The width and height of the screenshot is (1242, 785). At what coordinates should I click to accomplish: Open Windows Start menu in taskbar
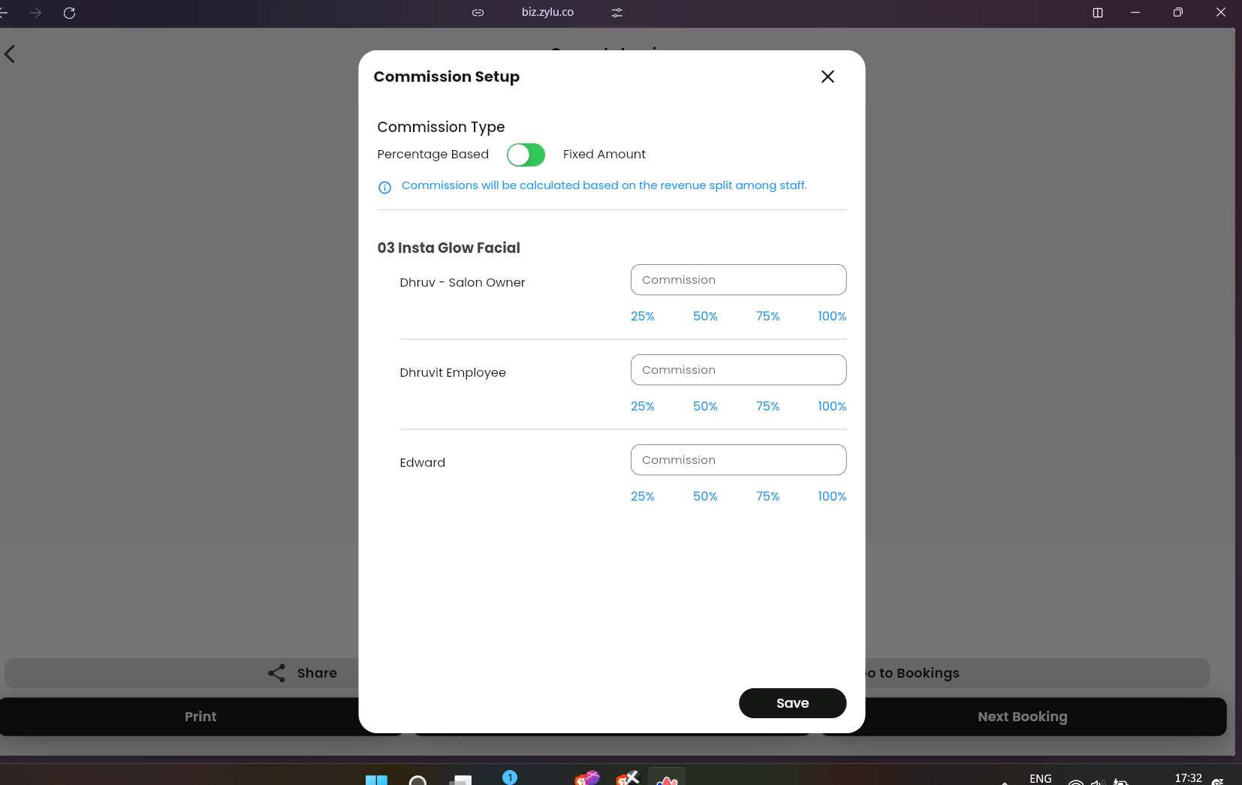click(x=376, y=780)
